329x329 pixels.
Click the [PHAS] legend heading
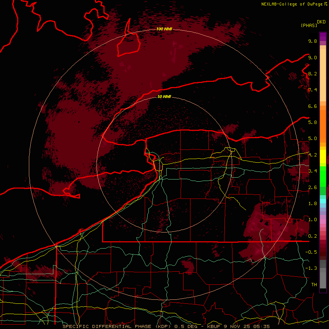click(x=309, y=25)
